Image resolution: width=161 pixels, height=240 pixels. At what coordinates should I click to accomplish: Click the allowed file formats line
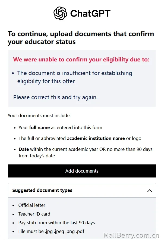(x=51, y=231)
